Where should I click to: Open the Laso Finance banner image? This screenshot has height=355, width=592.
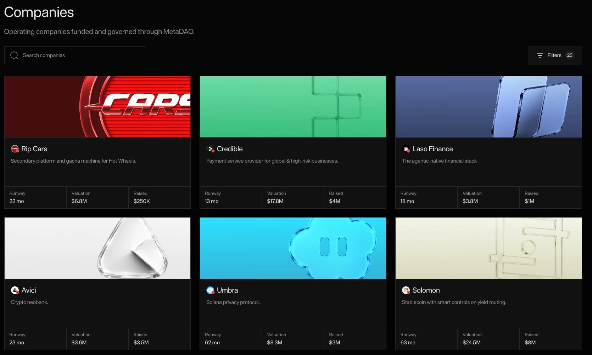(488, 107)
